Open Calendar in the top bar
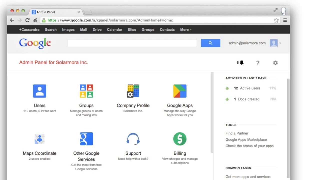320x180 pixels. tap(114, 29)
